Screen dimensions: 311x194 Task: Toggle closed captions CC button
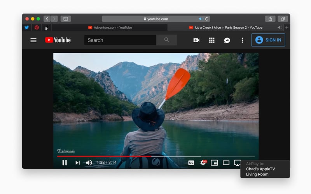click(x=191, y=163)
